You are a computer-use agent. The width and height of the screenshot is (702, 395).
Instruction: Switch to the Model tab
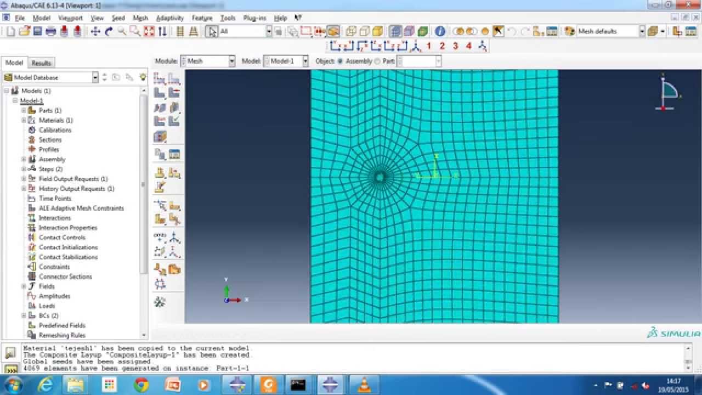pos(14,63)
